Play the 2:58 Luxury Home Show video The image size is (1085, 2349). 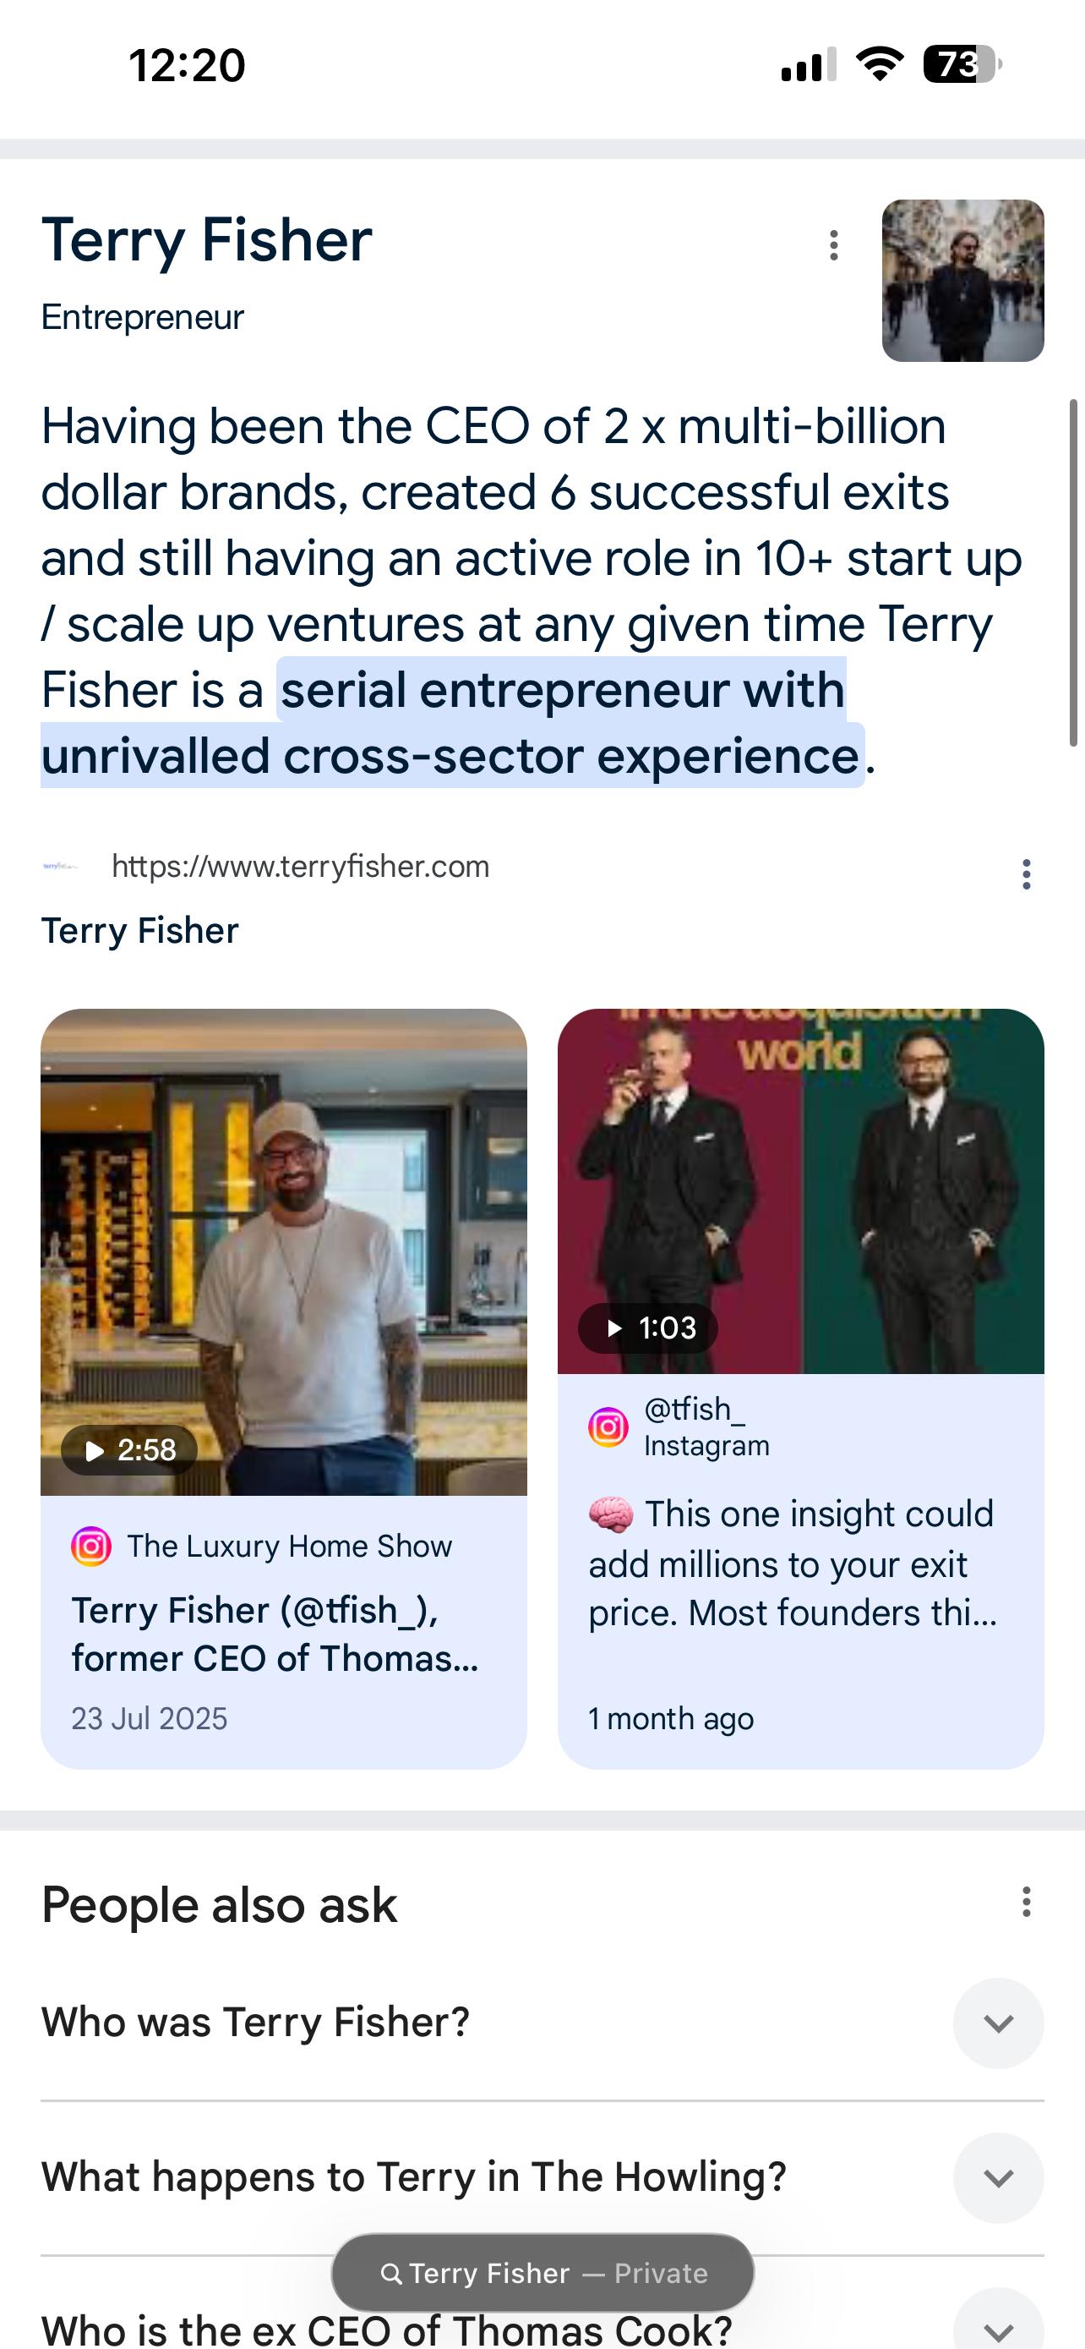coord(129,1449)
